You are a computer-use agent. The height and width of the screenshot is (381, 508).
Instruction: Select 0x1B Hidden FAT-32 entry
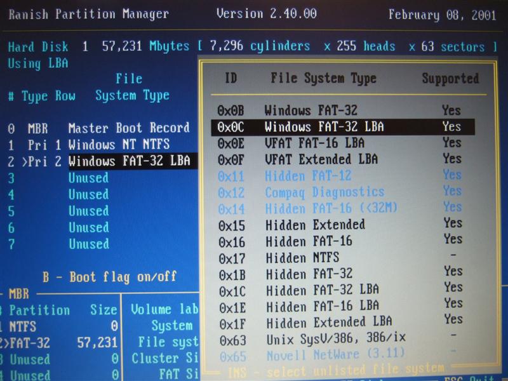(340, 274)
